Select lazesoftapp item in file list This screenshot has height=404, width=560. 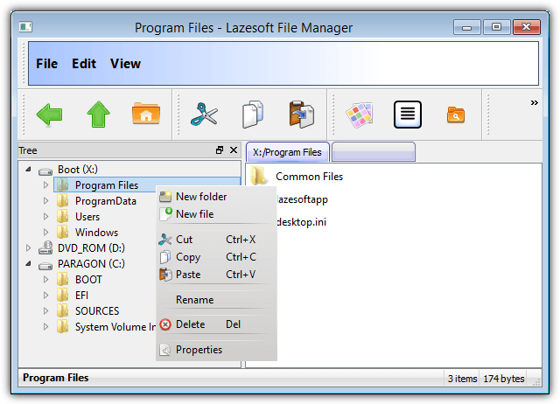coord(302,199)
